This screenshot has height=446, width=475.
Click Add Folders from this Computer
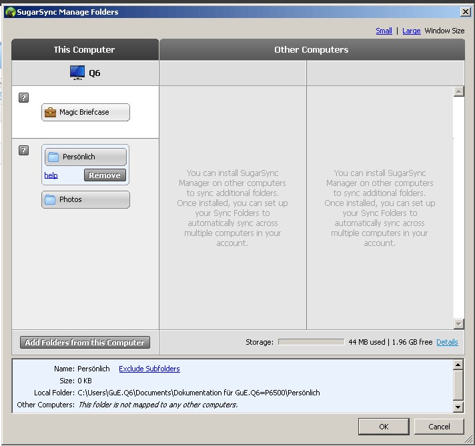(85, 343)
